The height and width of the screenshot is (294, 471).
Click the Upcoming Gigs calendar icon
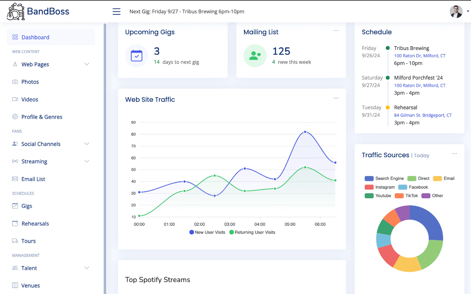coord(137,56)
